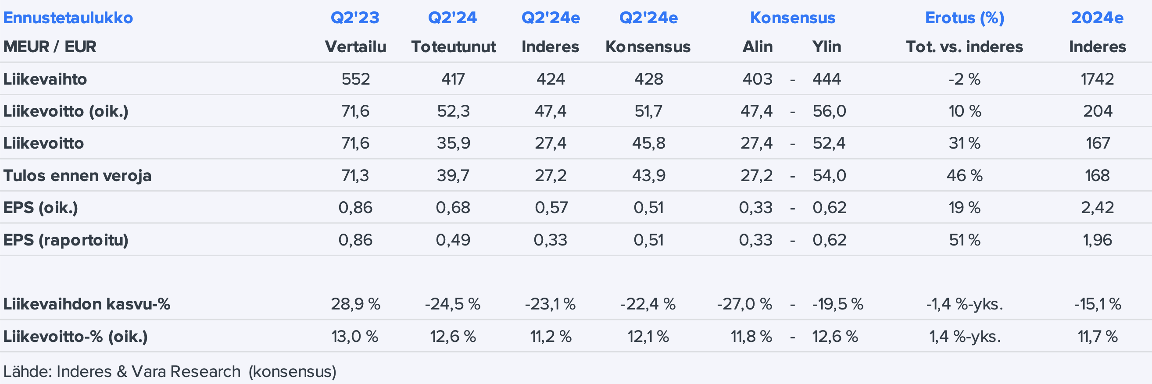Image resolution: width=1152 pixels, height=384 pixels.
Task: Click the Ennustetaulukko table title
Action: click(68, 18)
